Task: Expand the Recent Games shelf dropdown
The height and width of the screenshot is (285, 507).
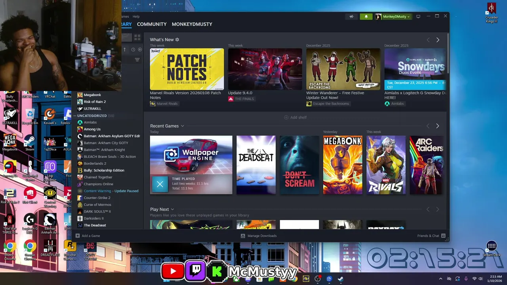Action: tap(182, 126)
